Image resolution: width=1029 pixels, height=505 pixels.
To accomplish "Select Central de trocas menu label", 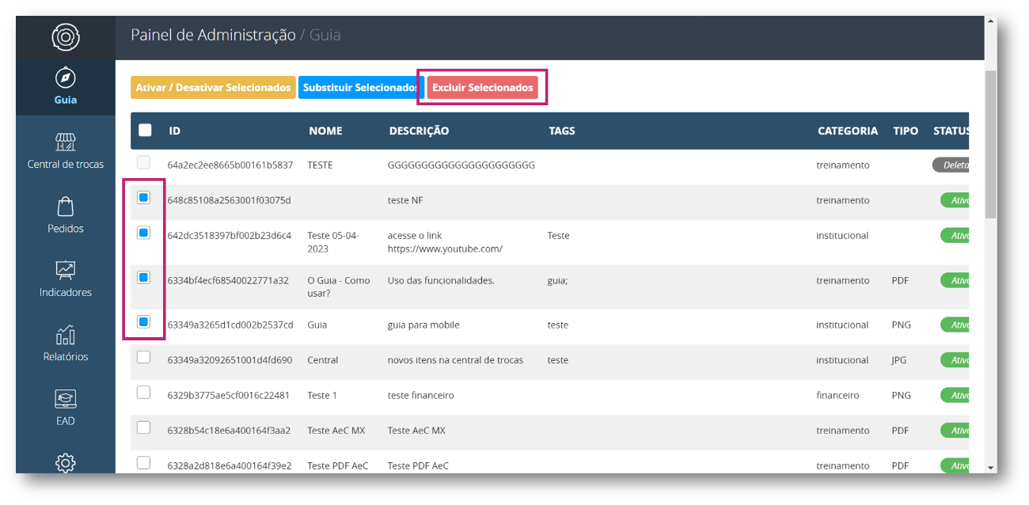I will (x=66, y=165).
